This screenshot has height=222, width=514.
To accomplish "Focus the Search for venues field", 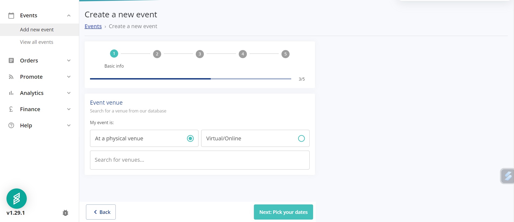I will (x=200, y=160).
